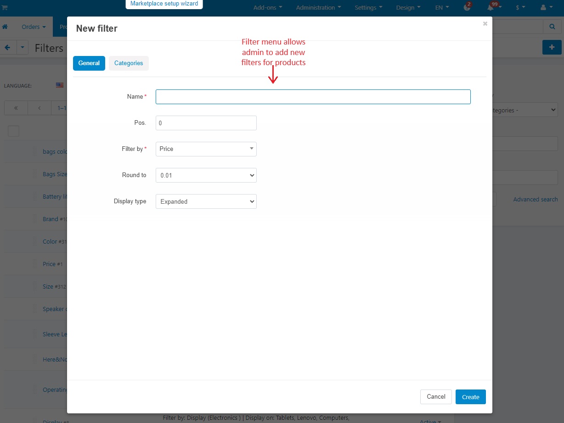
Task: Click the cart icon in top bar
Action: point(5,7)
